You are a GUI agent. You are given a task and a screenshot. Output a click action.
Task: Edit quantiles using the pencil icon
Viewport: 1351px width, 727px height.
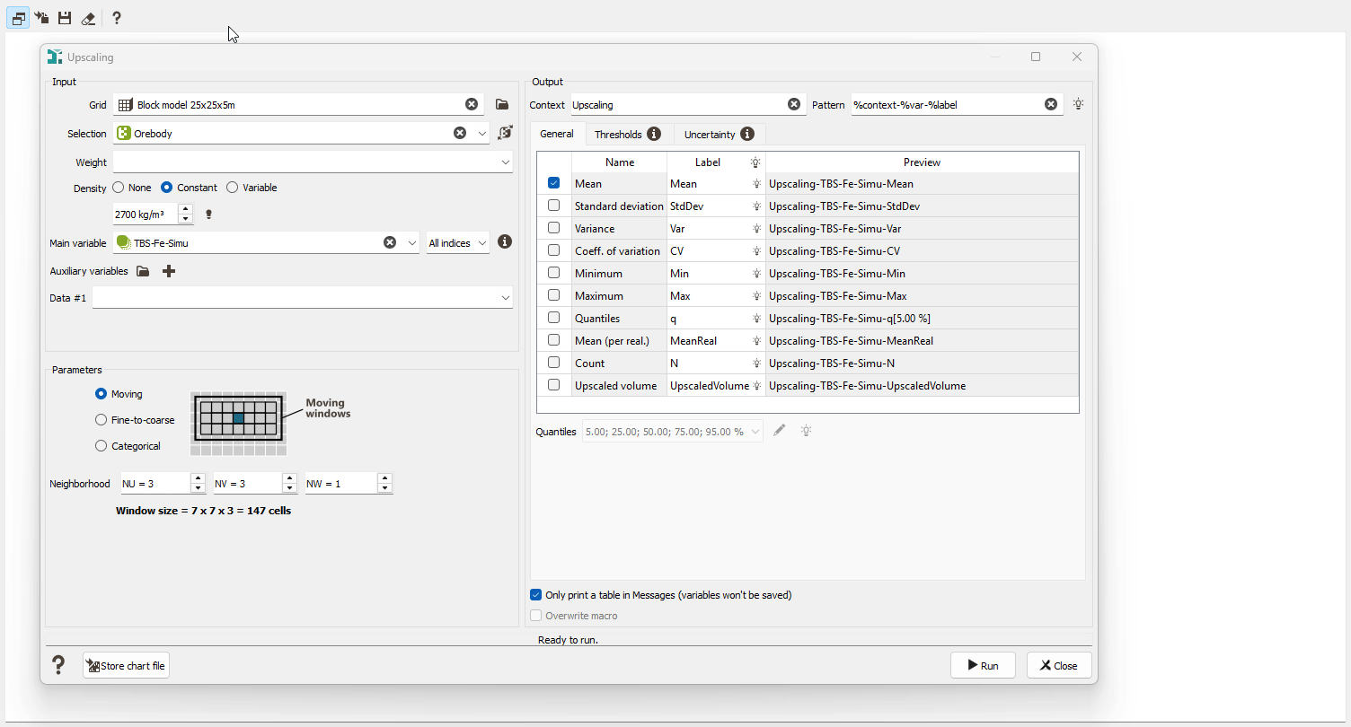point(779,431)
